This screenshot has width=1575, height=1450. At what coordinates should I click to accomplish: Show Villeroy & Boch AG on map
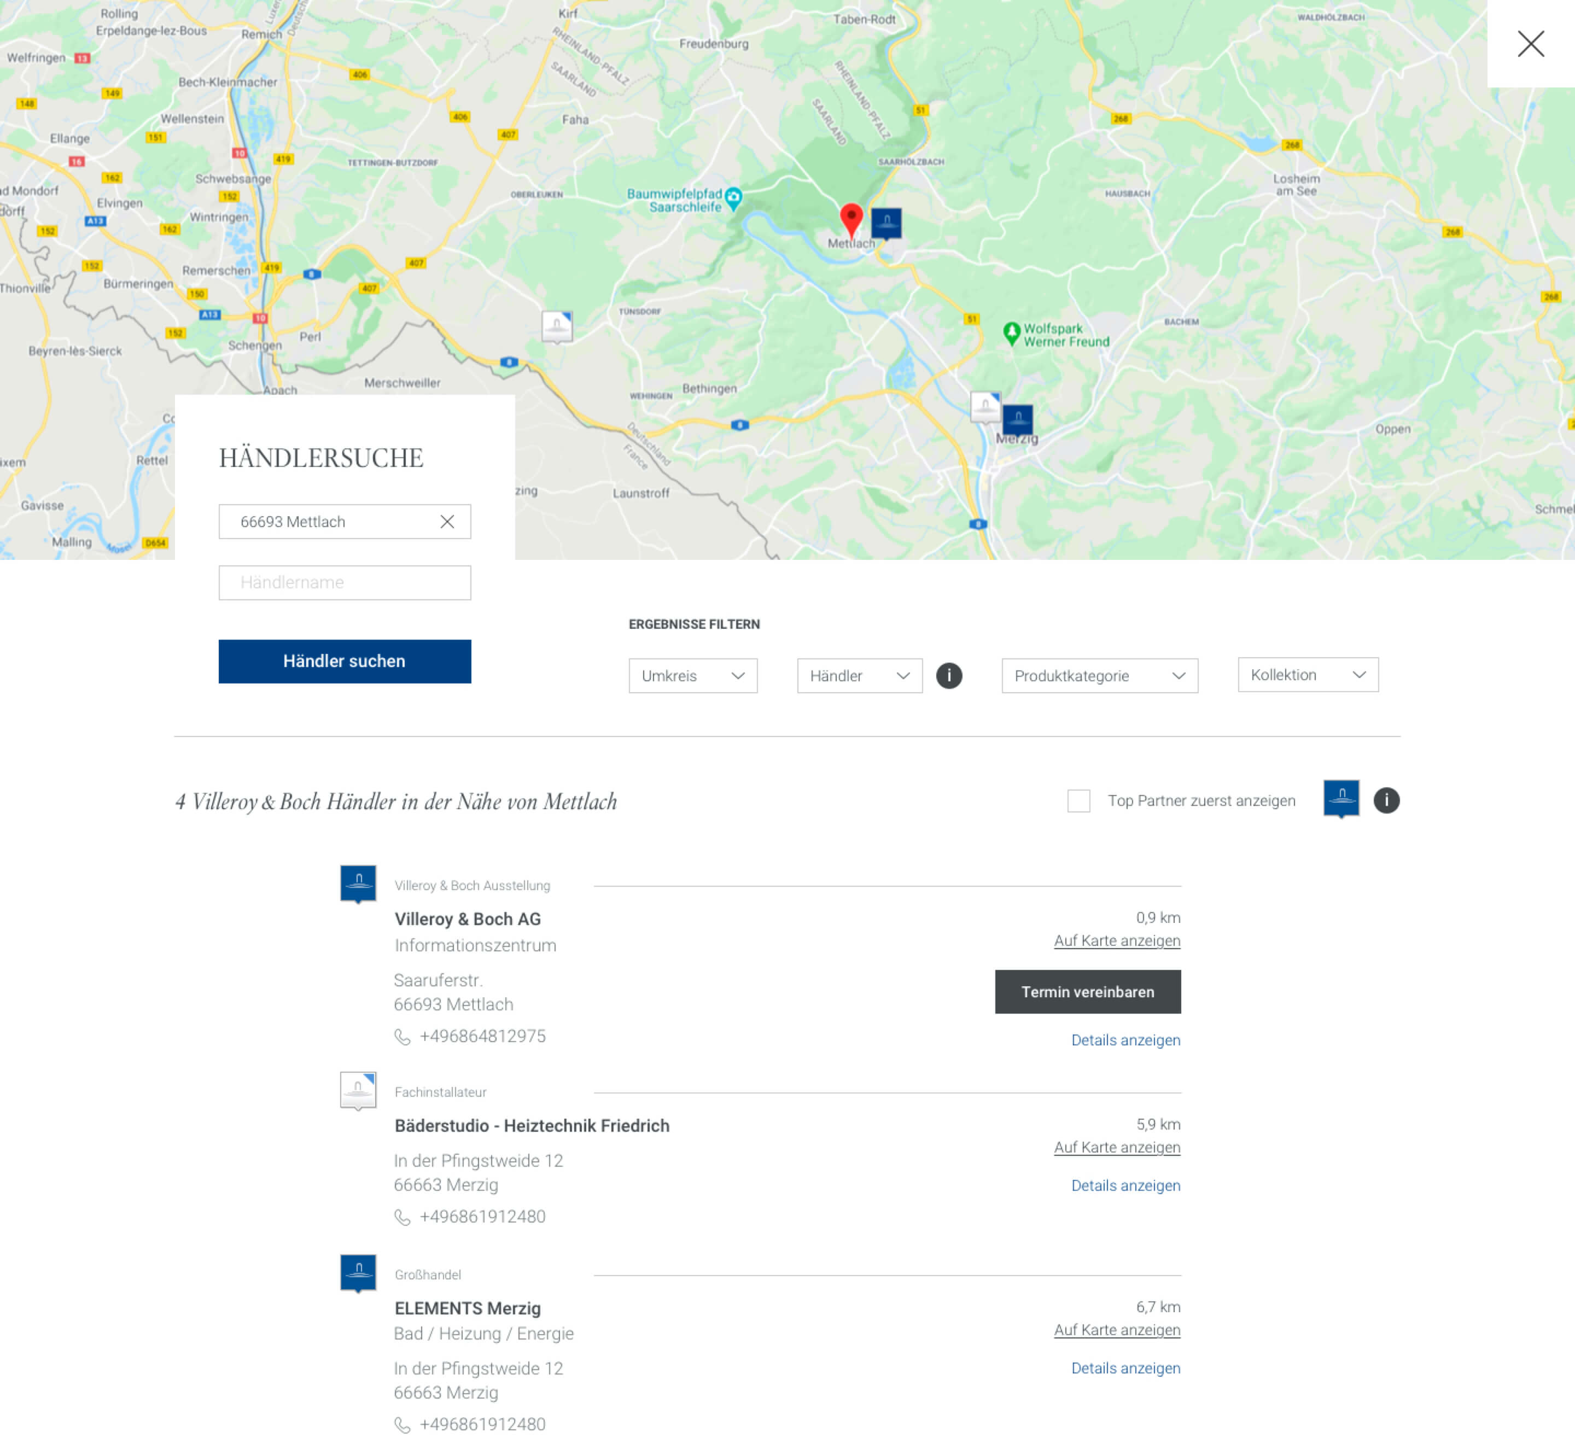pyautogui.click(x=1117, y=941)
